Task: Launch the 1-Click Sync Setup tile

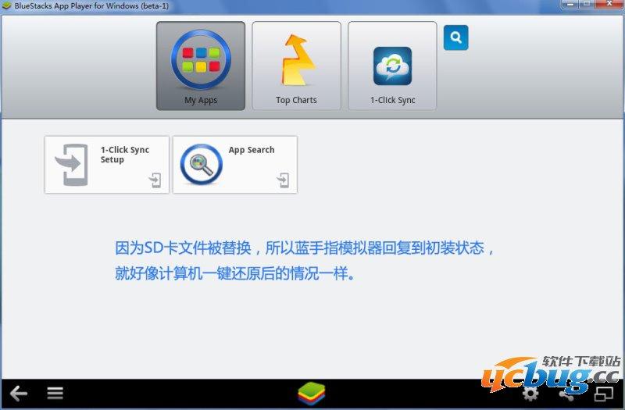Action: 107,165
